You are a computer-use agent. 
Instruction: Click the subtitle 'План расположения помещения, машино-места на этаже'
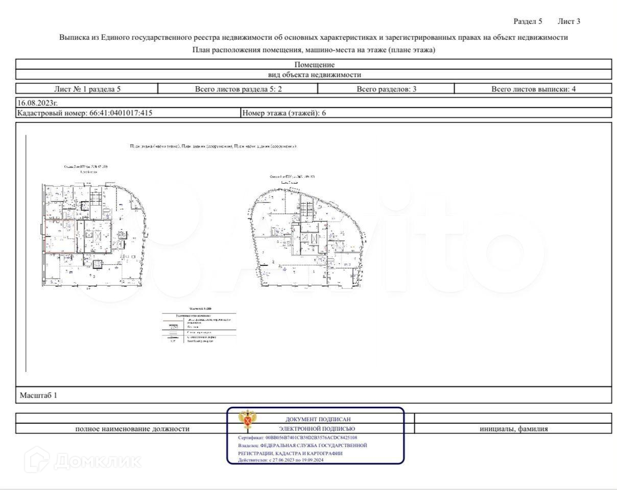coord(314,50)
